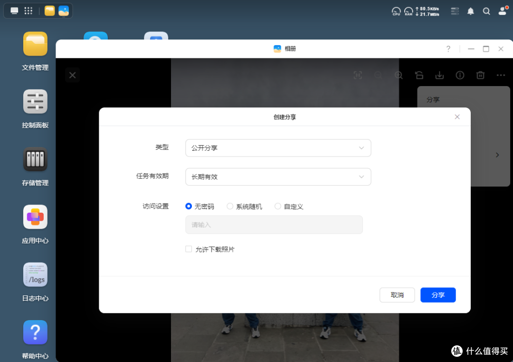Select the 无密码 radio option

[x=189, y=206]
